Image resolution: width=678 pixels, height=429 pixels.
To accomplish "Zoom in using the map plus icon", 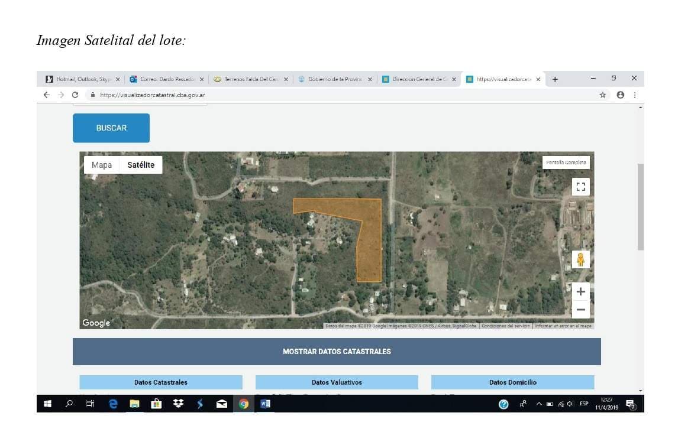I will coord(580,291).
